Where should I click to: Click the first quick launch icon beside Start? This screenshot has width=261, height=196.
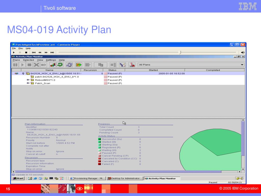[30, 178]
